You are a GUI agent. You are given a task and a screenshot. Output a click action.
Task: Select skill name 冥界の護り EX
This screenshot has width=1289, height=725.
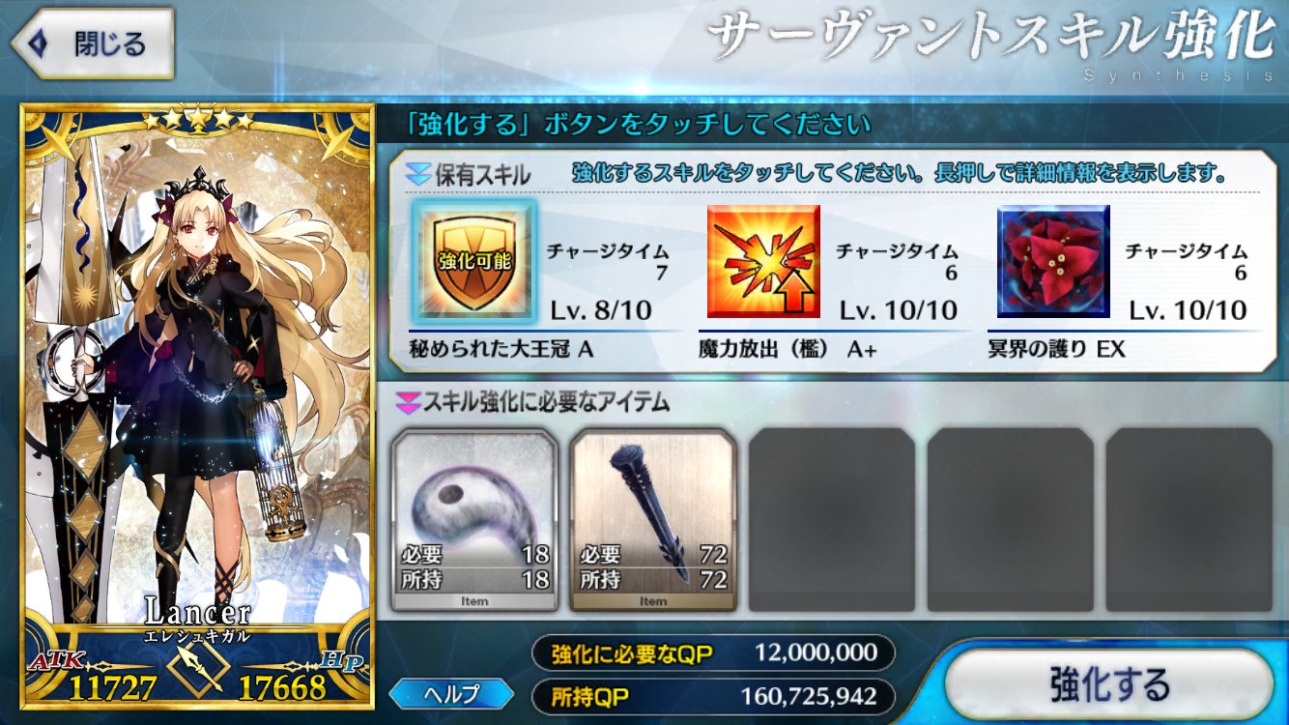pyautogui.click(x=1057, y=350)
